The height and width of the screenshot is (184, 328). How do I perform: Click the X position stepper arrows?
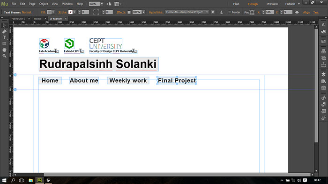263,12
